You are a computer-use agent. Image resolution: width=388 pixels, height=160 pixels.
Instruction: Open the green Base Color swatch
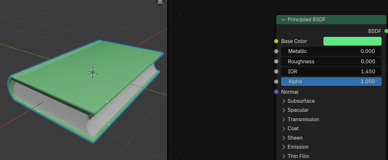(352, 41)
